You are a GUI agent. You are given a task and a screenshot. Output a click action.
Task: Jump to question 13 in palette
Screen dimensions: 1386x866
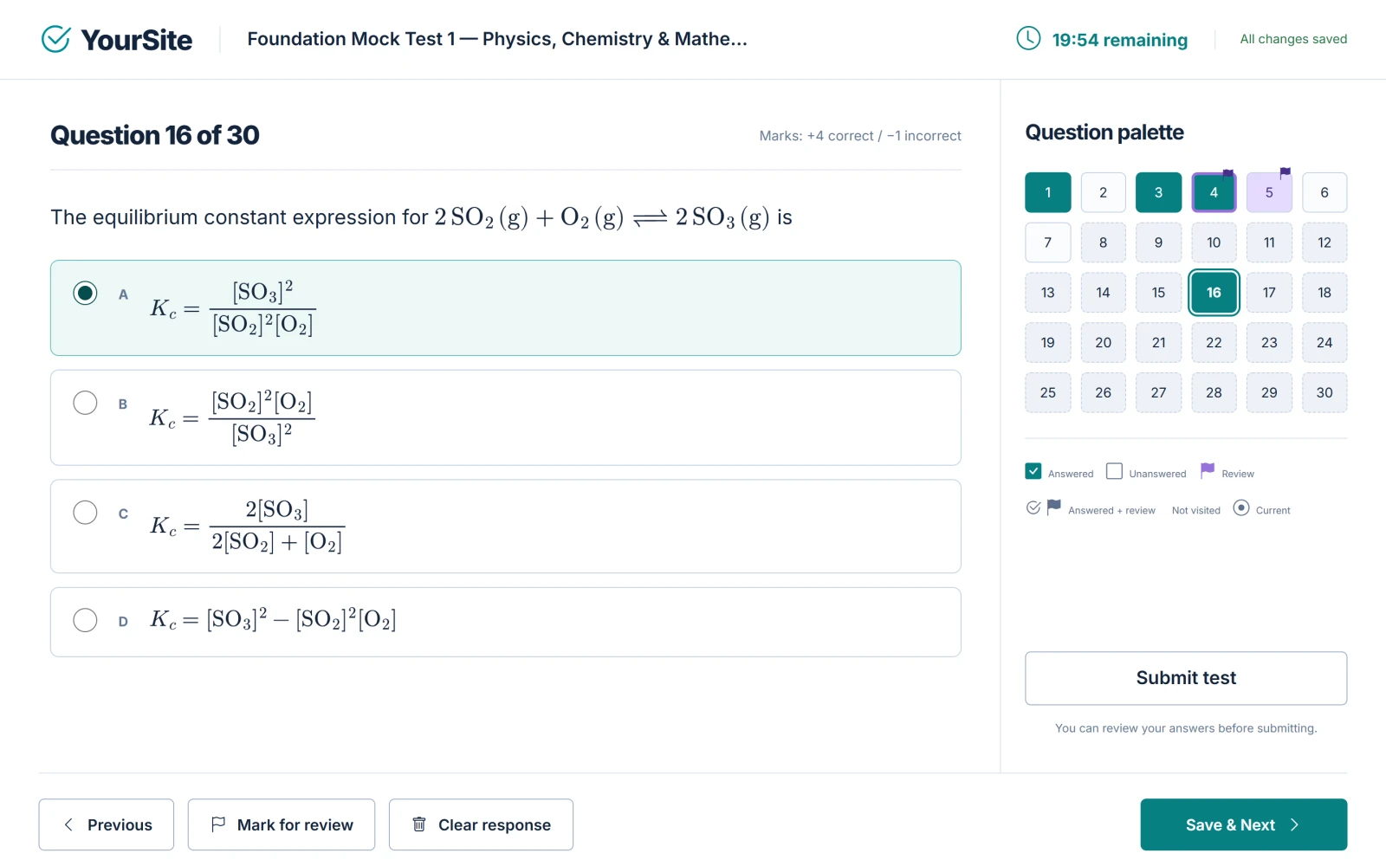point(1048,293)
